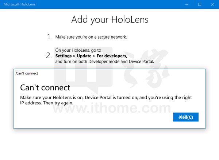
Task: Click 'Make sure your HoloLens is on' message
Action: 106,97
